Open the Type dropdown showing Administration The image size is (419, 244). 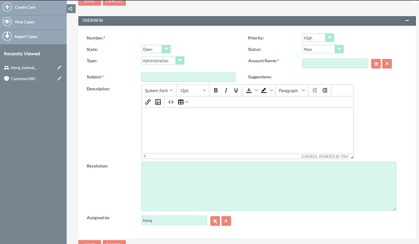click(x=163, y=61)
